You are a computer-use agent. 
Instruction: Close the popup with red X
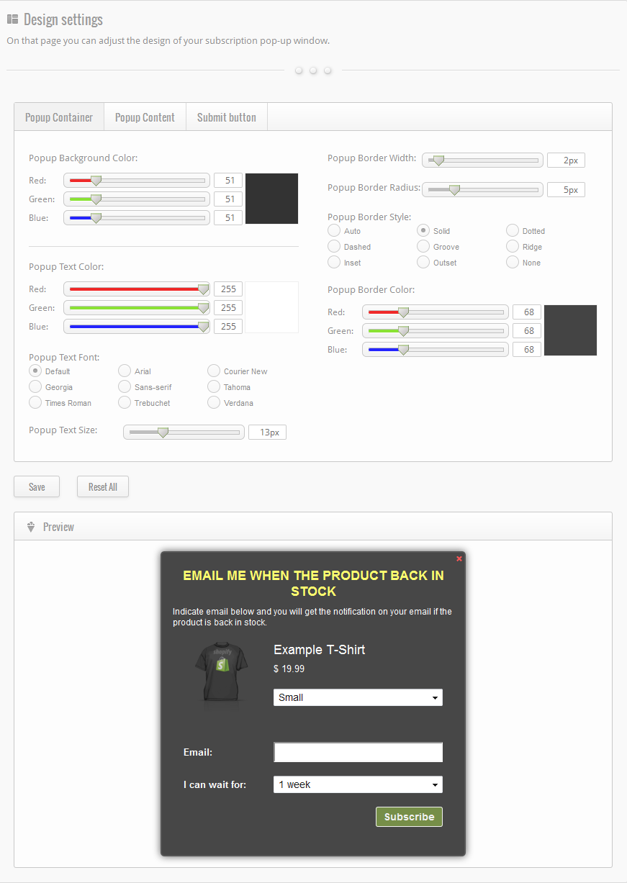pos(459,558)
